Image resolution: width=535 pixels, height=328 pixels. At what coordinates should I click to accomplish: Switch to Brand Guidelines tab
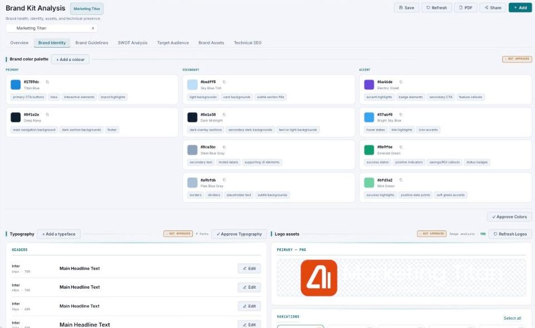(92, 43)
